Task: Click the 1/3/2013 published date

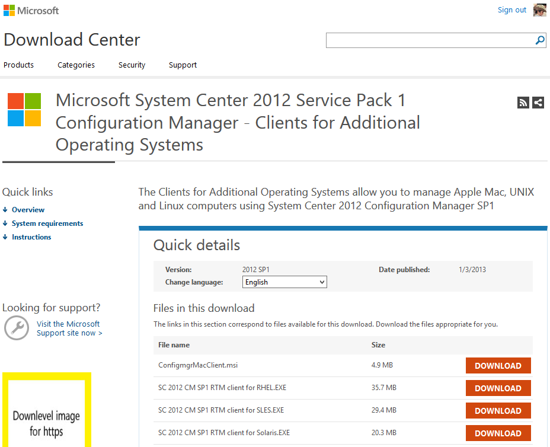Action: click(x=472, y=270)
